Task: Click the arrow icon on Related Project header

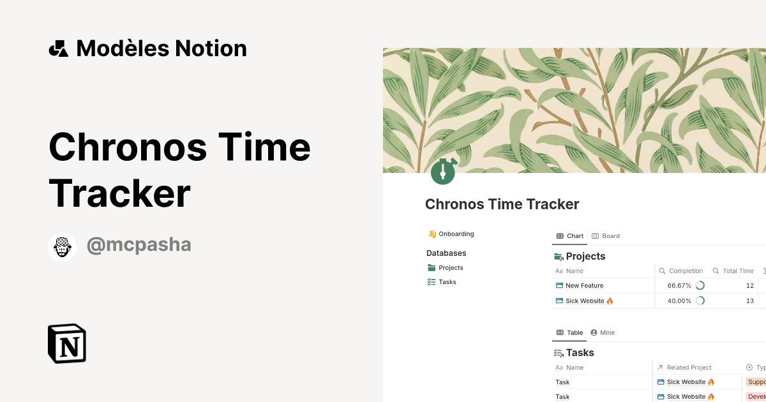Action: point(661,367)
